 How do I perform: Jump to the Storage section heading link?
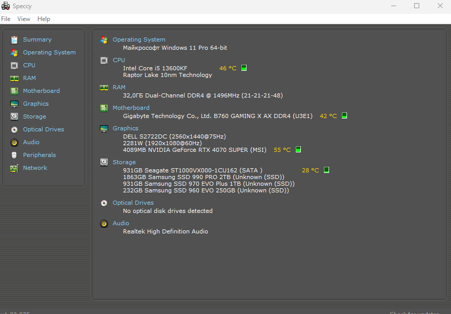pyautogui.click(x=124, y=162)
